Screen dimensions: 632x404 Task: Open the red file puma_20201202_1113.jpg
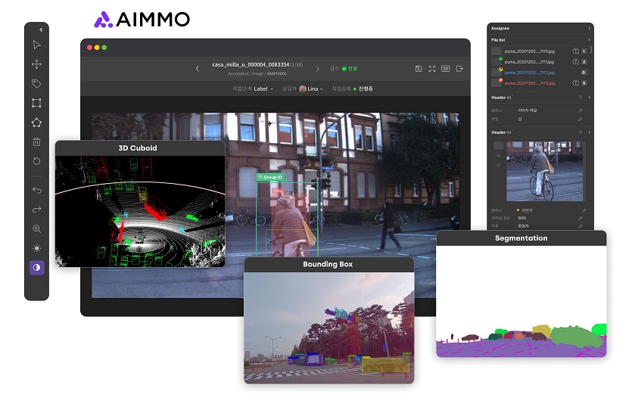coord(529,83)
